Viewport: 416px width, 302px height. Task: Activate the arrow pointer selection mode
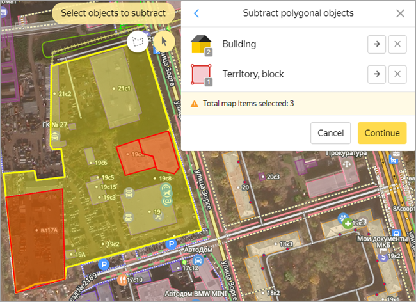(x=164, y=42)
